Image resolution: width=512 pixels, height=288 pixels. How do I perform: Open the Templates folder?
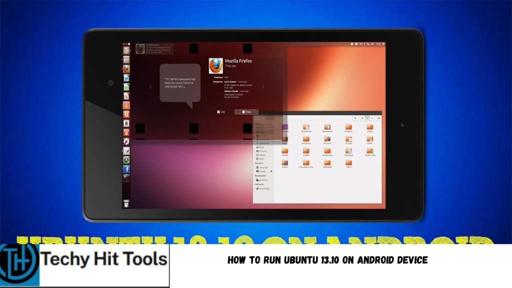tap(348, 151)
